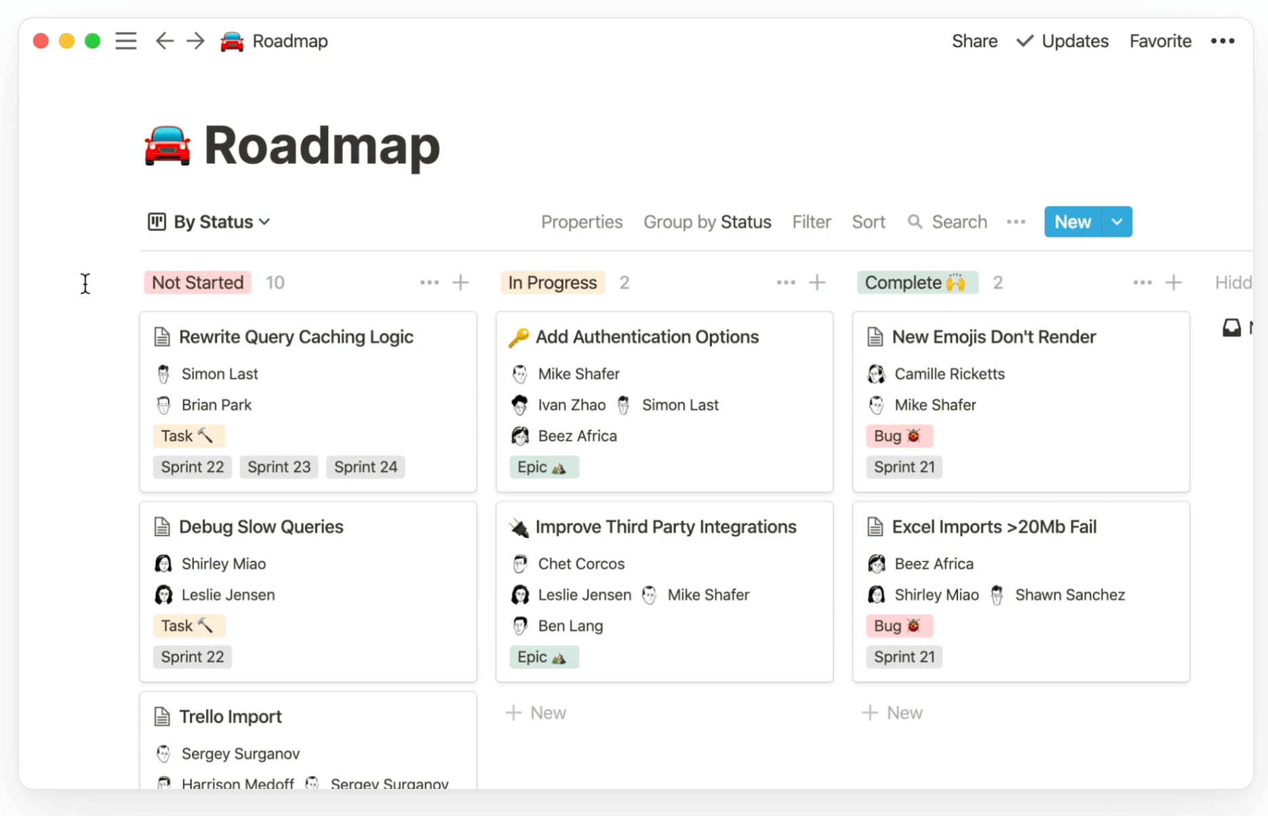Image resolution: width=1268 pixels, height=816 pixels.
Task: Open the Rewrite Query Caching Logic card
Action: pyautogui.click(x=296, y=337)
